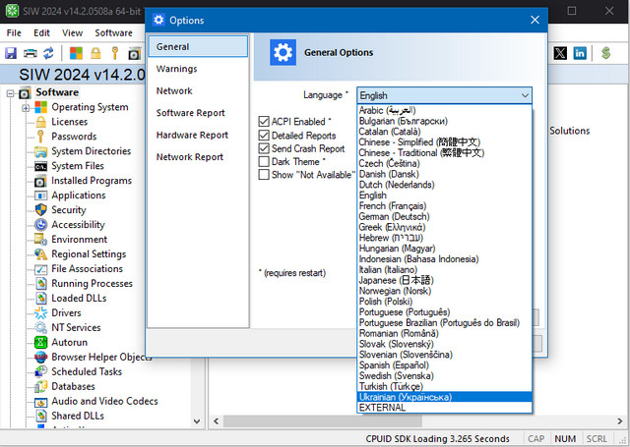630x447 pixels.
Task: Click the tree panel scroll-down arrow
Action: pyautogui.click(x=198, y=421)
